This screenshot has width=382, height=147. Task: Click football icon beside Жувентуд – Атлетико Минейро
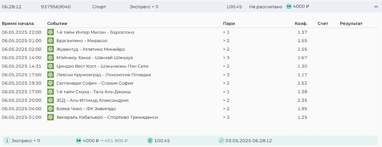pyautogui.click(x=50, y=49)
